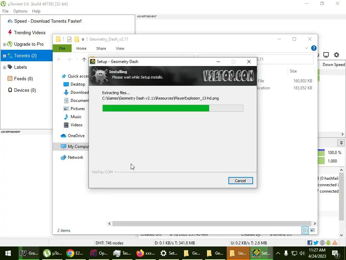346x260 pixels.
Task: Click Explorer horizontal scrollbar track
Action: (x=212, y=223)
